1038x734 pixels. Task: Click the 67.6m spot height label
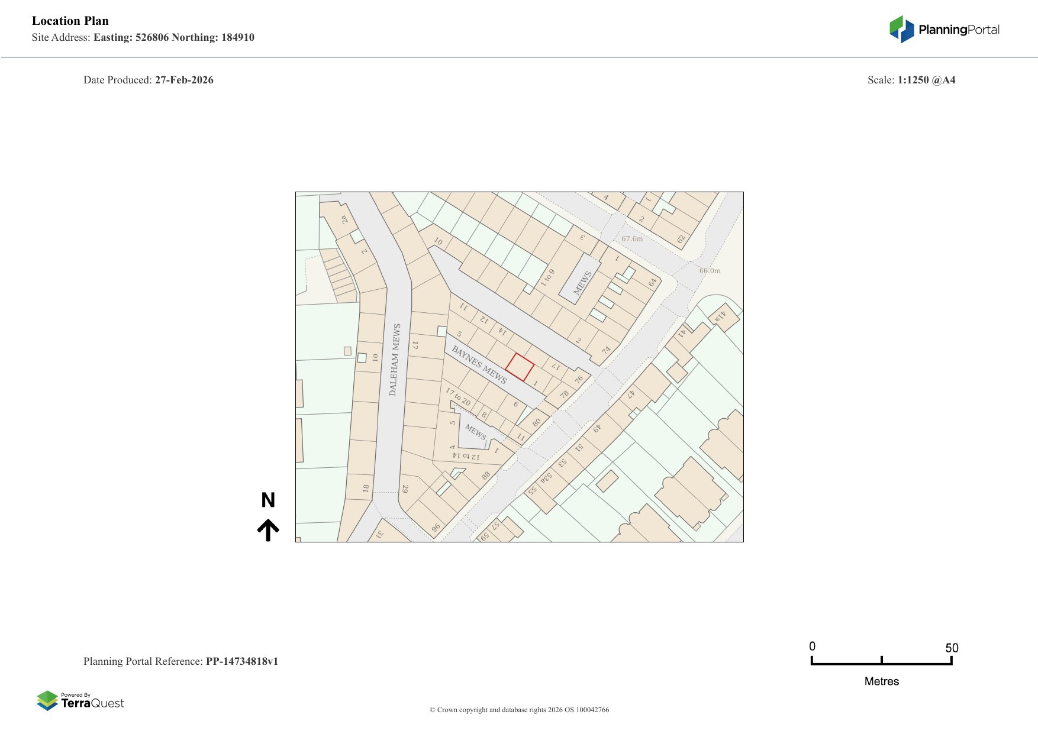[x=631, y=239]
